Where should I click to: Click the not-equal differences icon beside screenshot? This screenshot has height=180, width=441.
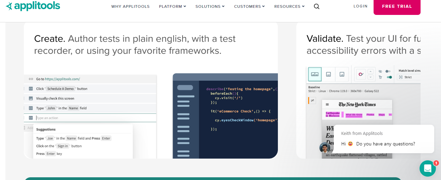pos(312,100)
